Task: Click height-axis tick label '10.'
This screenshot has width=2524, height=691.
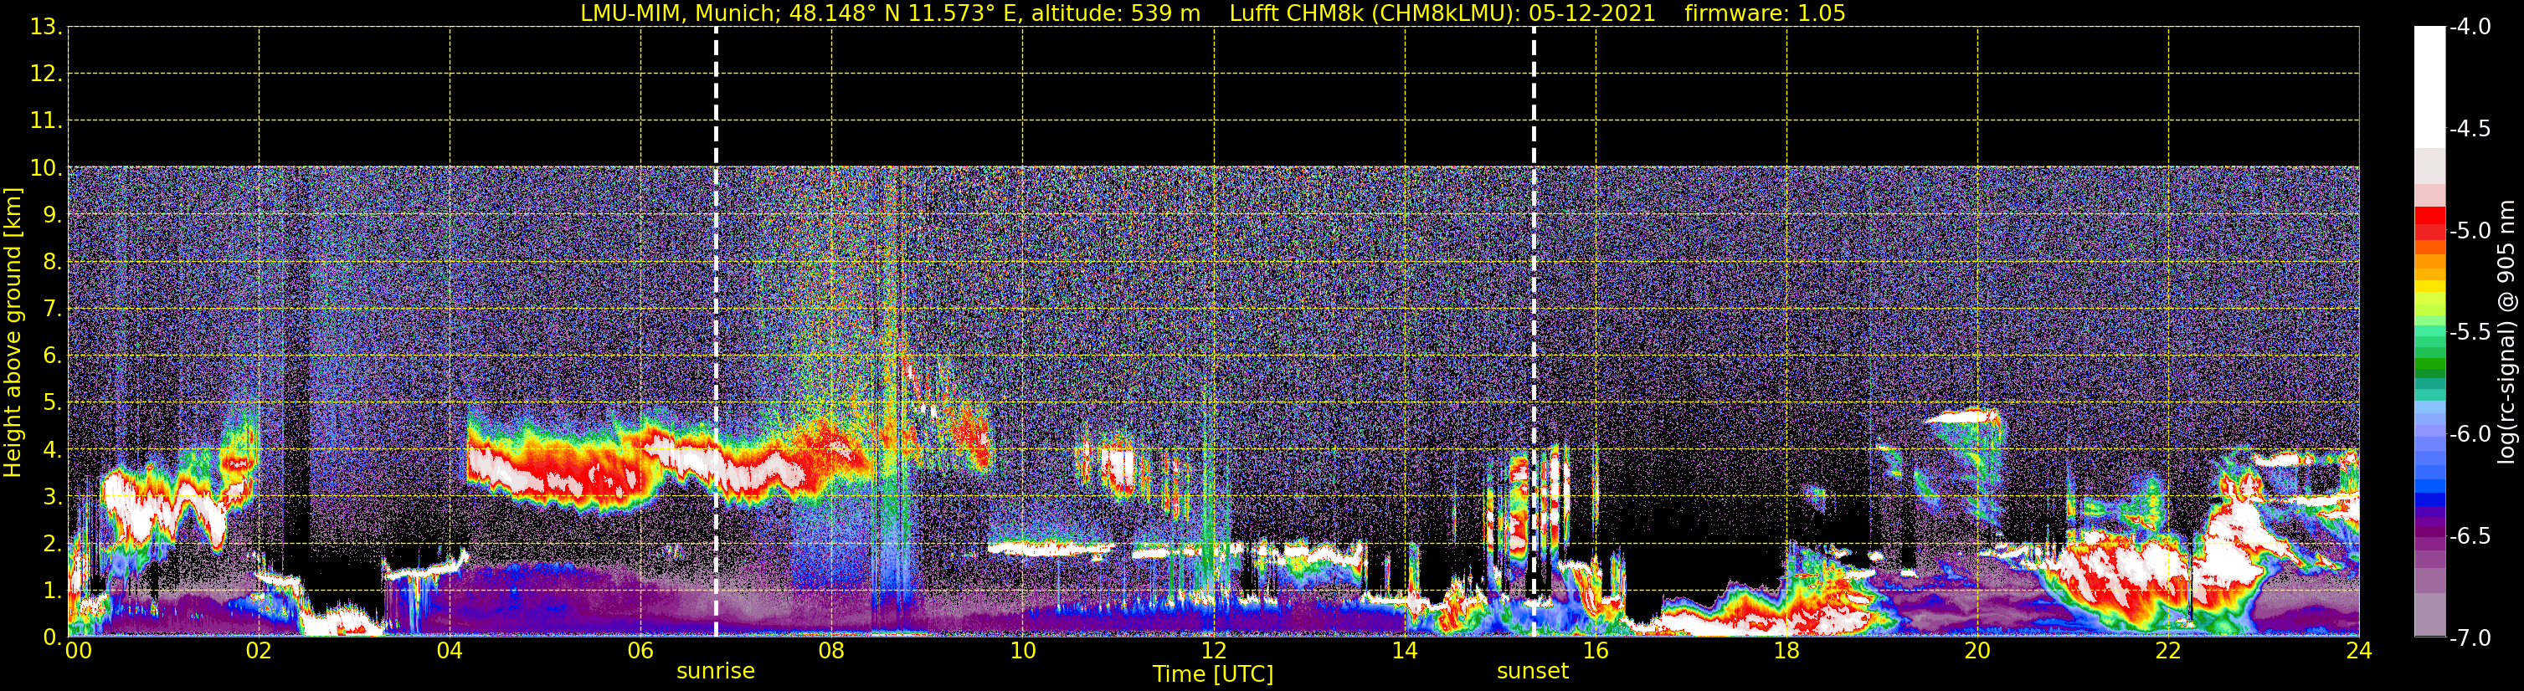Action: pyautogui.click(x=46, y=168)
